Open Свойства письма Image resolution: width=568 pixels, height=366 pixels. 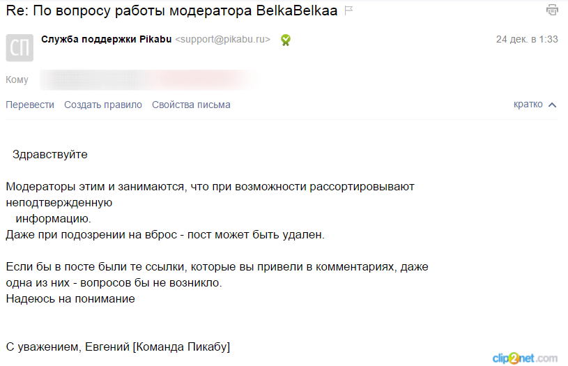tap(191, 105)
